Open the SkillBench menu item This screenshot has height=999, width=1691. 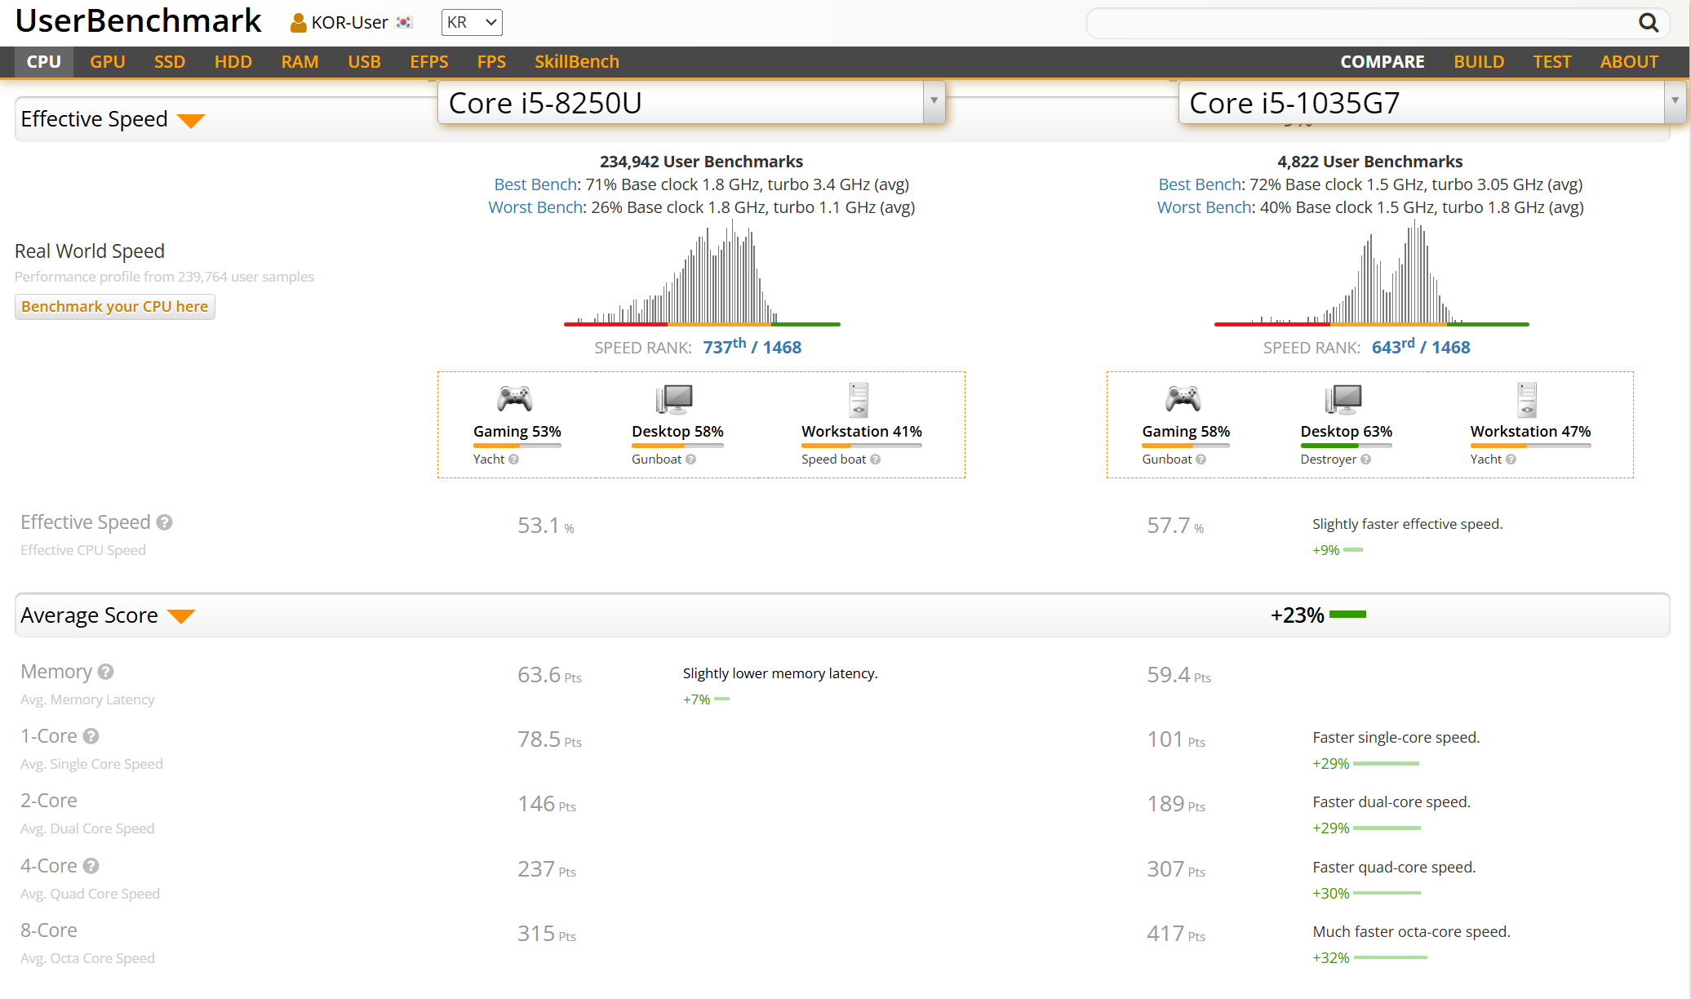click(x=576, y=62)
